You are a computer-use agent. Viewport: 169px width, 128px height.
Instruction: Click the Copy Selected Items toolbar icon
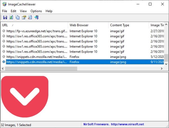(17, 18)
